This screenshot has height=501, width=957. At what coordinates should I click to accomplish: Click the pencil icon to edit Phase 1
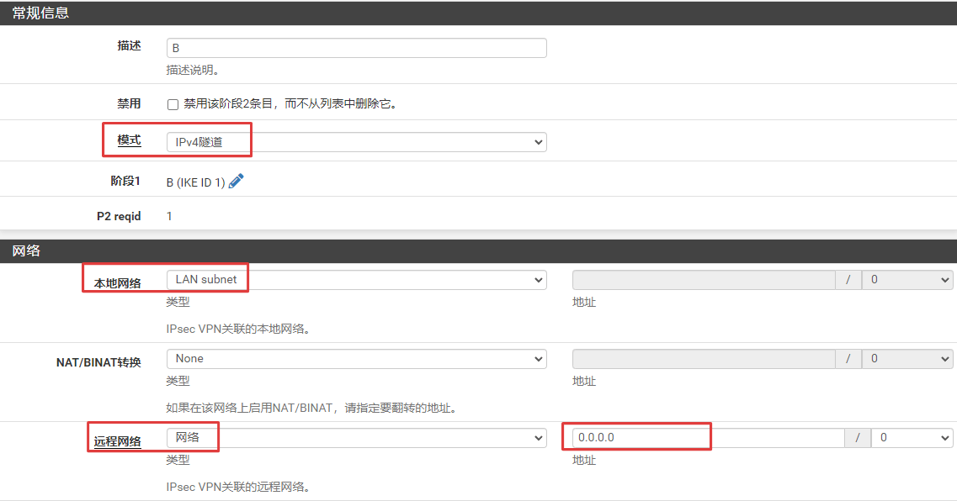pos(236,181)
